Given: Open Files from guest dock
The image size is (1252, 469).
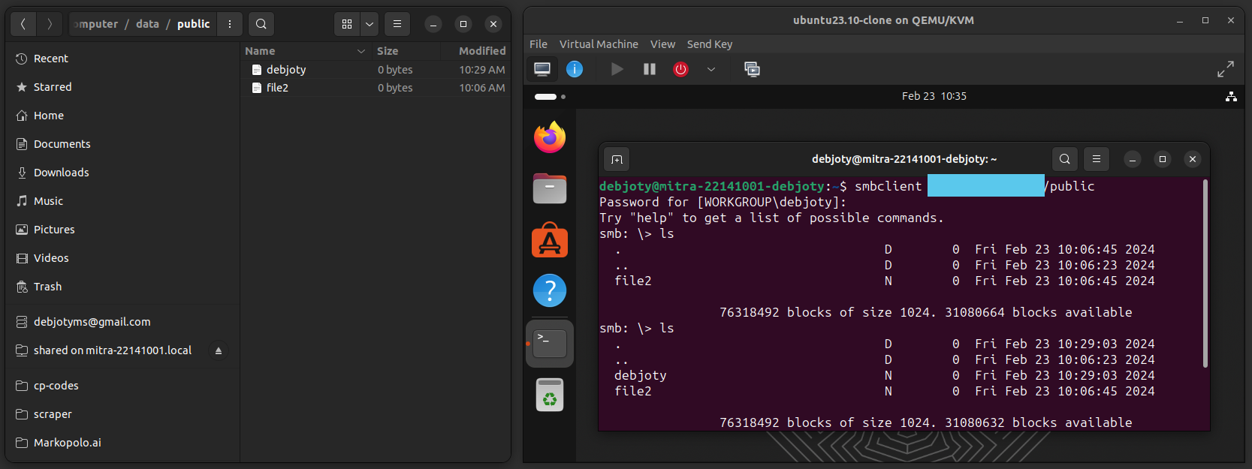Looking at the screenshot, I should coord(550,188).
